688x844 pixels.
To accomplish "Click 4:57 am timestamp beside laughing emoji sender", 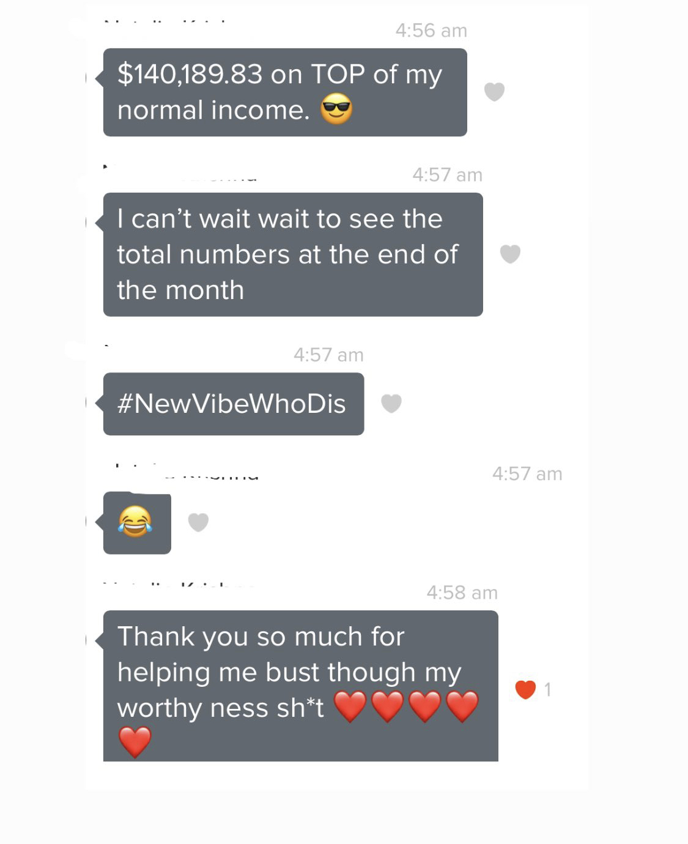I will [527, 474].
